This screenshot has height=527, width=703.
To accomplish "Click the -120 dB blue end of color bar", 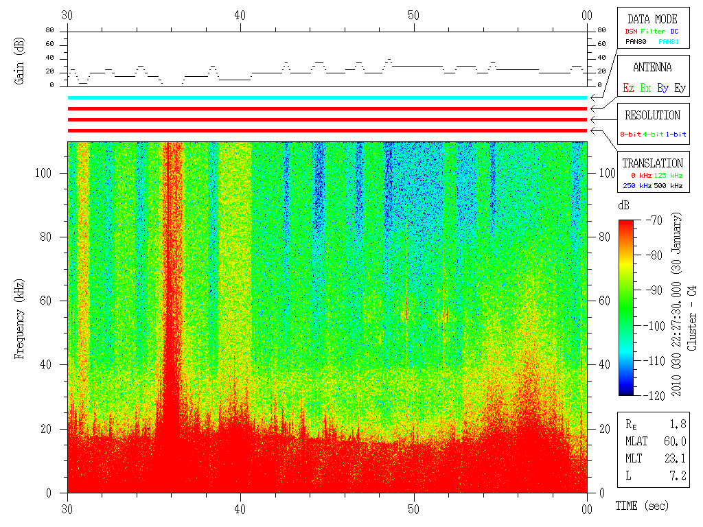I will 626,393.
